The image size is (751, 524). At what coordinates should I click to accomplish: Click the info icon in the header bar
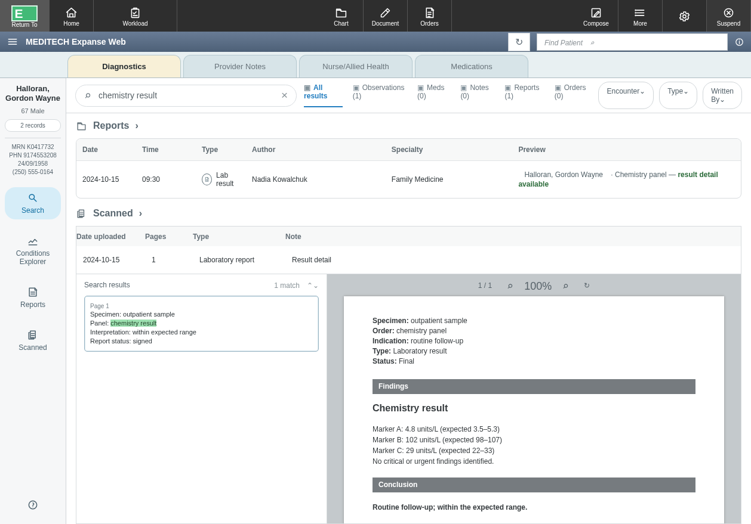[739, 42]
